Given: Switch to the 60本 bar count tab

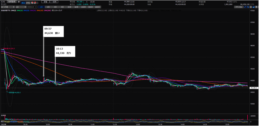Looking at the screenshot, I should 76,7.
